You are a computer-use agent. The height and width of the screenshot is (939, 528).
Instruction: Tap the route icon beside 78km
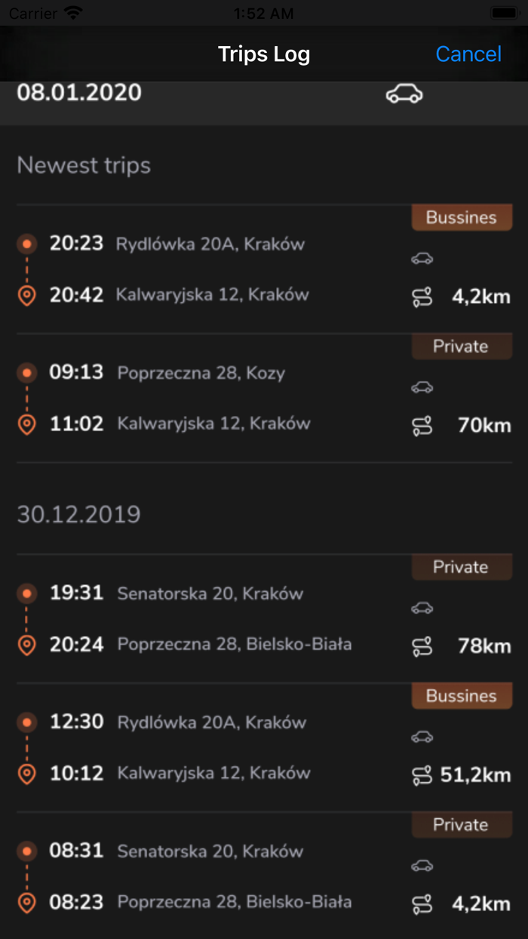422,646
